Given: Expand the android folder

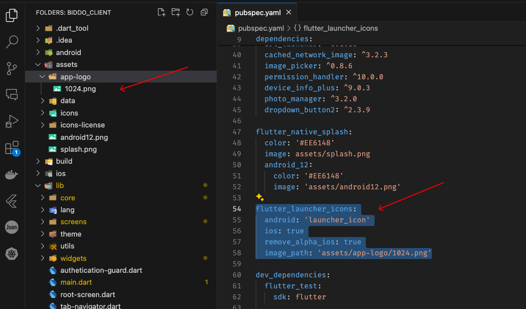Looking at the screenshot, I should [38, 52].
